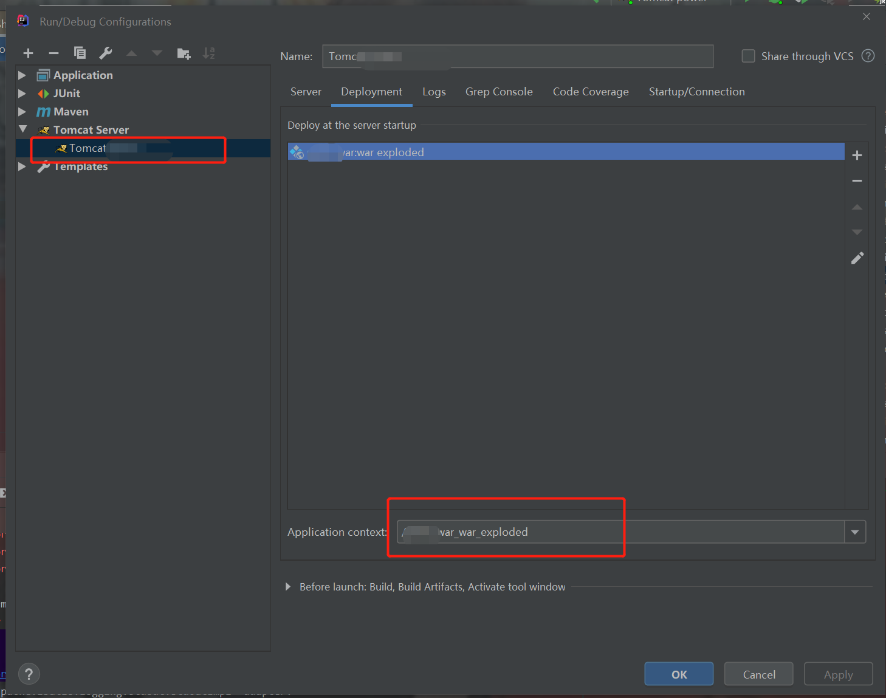Select the Maven configuration type label
This screenshot has width=886, height=698.
[x=71, y=112]
